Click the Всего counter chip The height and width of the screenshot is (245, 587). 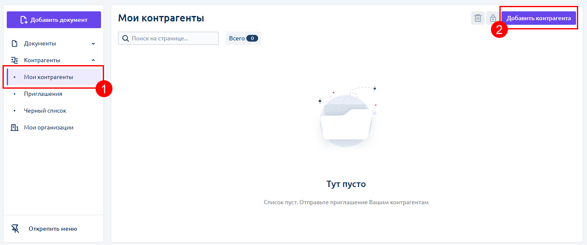[243, 38]
